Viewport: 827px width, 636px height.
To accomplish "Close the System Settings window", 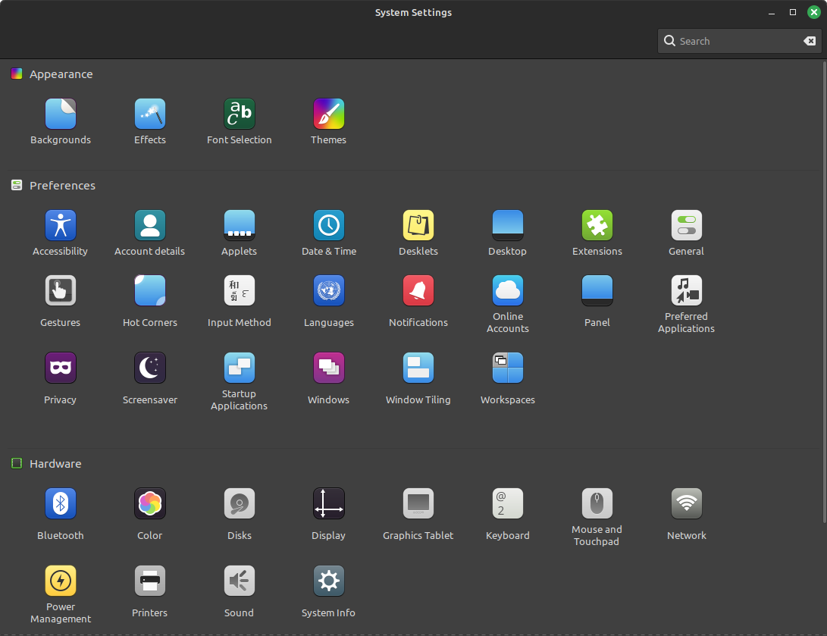I will coord(814,12).
